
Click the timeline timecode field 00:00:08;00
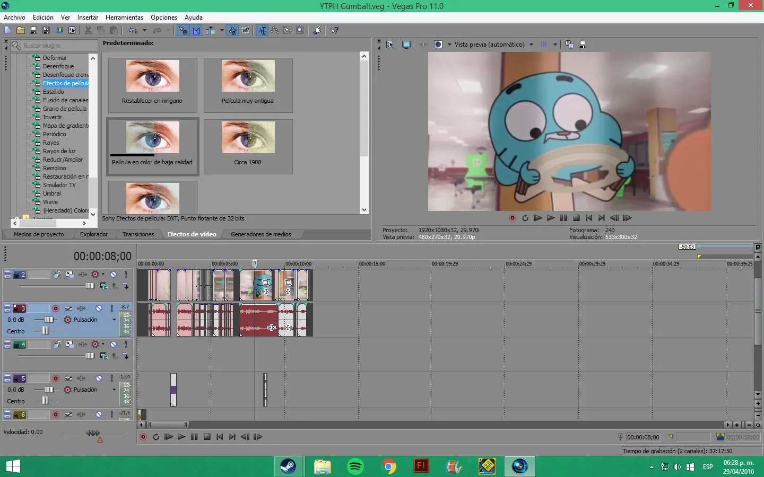point(102,257)
